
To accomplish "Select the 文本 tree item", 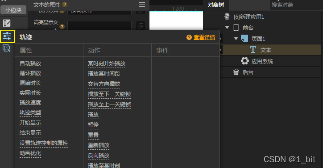I will click(x=266, y=50).
